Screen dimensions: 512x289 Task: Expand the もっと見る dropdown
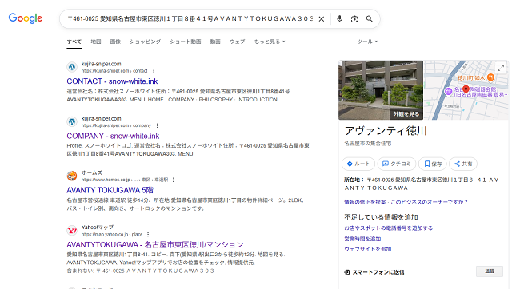point(270,42)
